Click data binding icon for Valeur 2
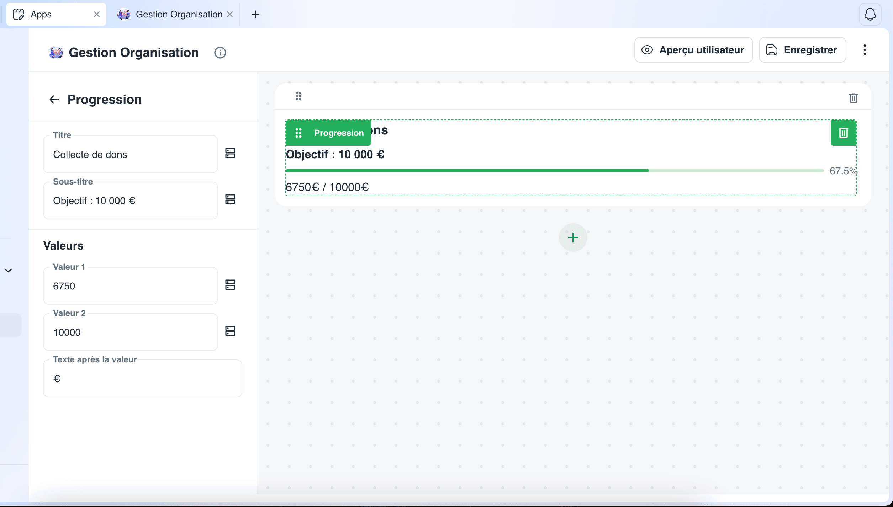 click(230, 331)
